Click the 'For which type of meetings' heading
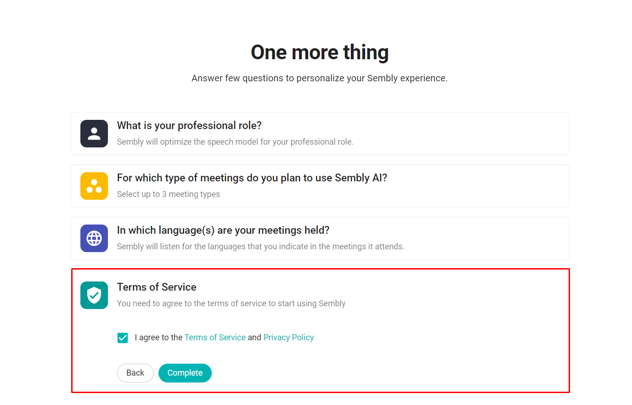Screen dimensions: 632x405 (x=252, y=178)
